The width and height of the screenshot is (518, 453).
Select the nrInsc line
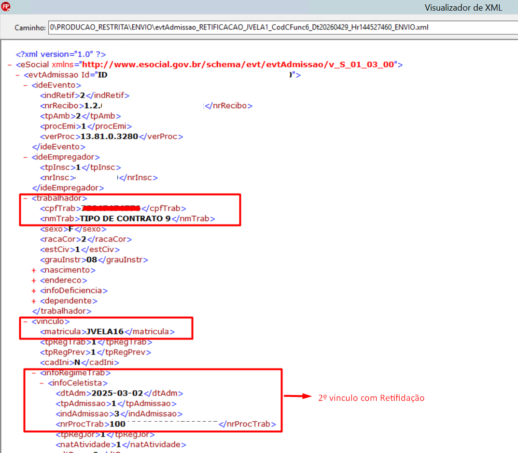click(99, 178)
